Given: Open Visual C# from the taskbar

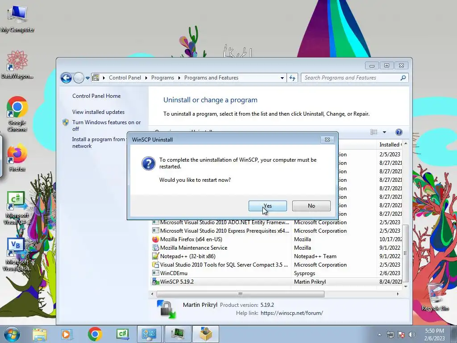Looking at the screenshot, I should (122, 334).
